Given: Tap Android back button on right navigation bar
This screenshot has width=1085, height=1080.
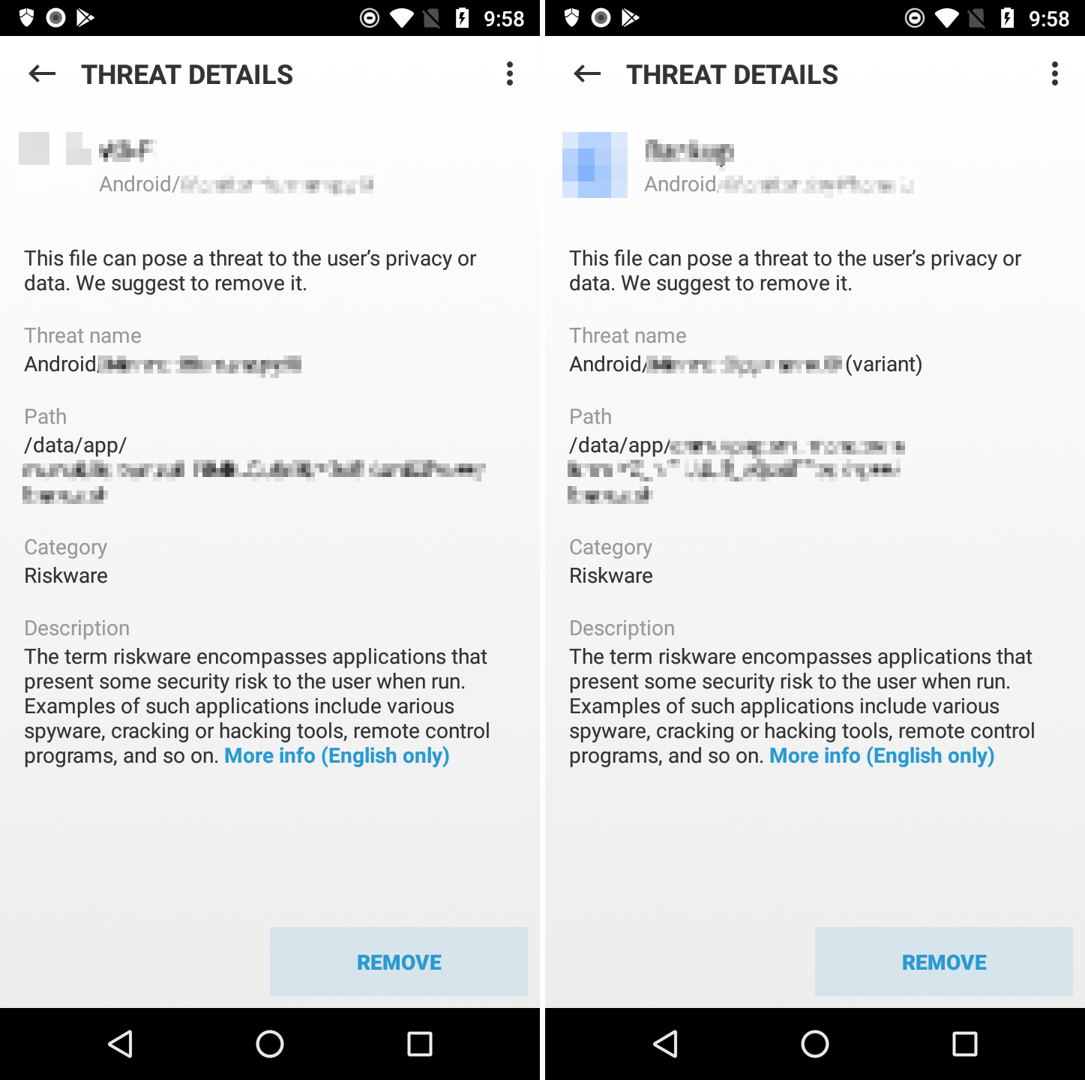Looking at the screenshot, I should (x=666, y=1044).
